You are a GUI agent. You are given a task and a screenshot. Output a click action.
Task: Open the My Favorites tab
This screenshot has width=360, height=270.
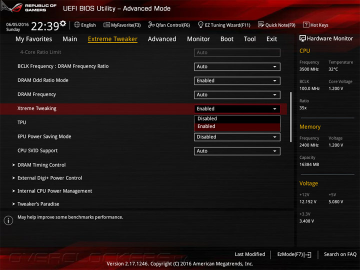[34, 39]
